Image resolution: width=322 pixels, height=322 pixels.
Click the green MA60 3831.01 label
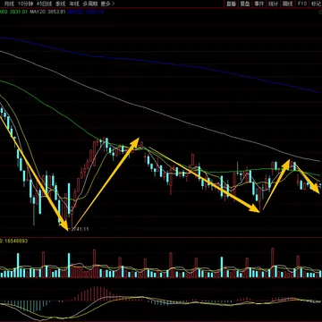pos(13,12)
